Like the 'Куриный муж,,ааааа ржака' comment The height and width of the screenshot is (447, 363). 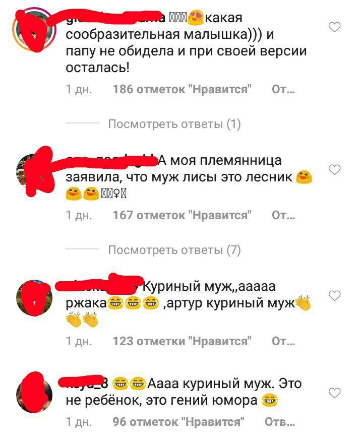tap(334, 296)
